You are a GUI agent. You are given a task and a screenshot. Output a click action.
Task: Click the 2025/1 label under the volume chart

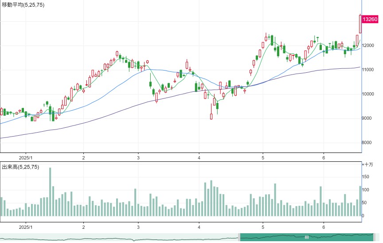26,227
